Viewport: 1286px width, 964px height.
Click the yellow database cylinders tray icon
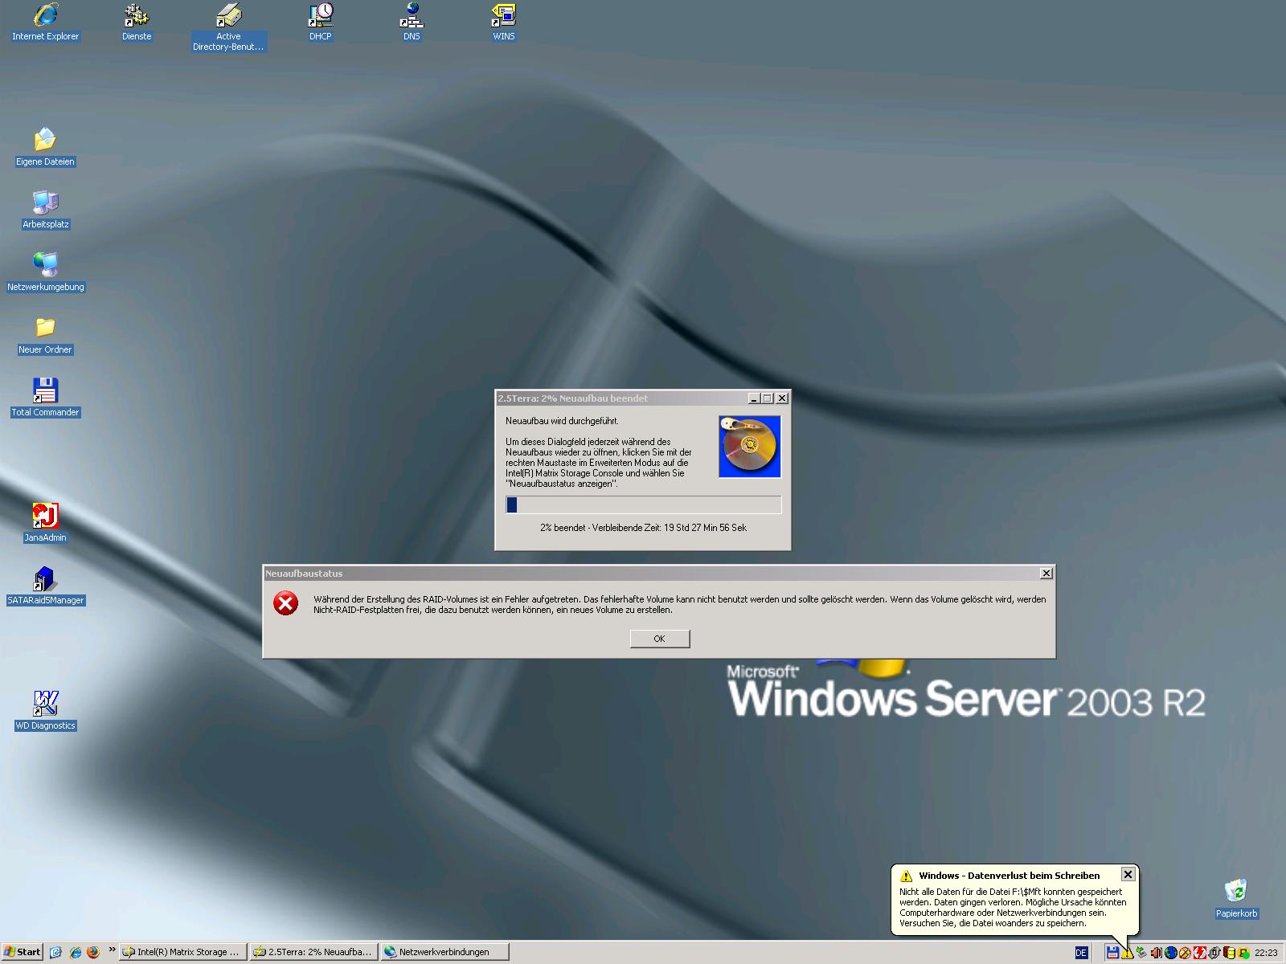[x=1229, y=953]
